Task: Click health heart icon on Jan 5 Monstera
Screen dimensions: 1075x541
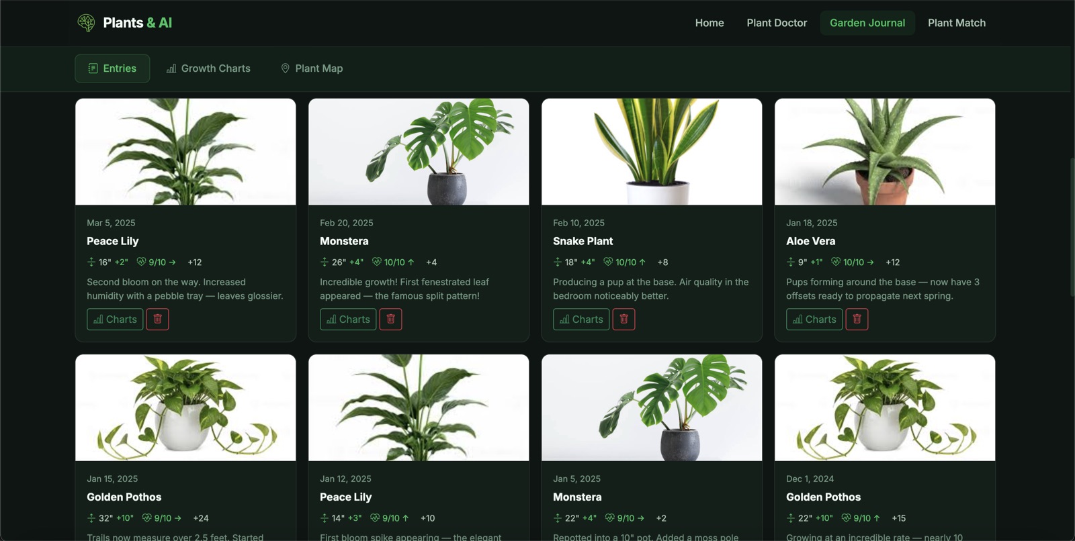Action: 610,518
